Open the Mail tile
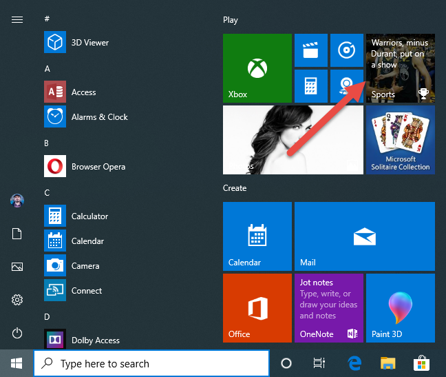Image resolution: width=446 pixels, height=377 pixels. pos(365,236)
